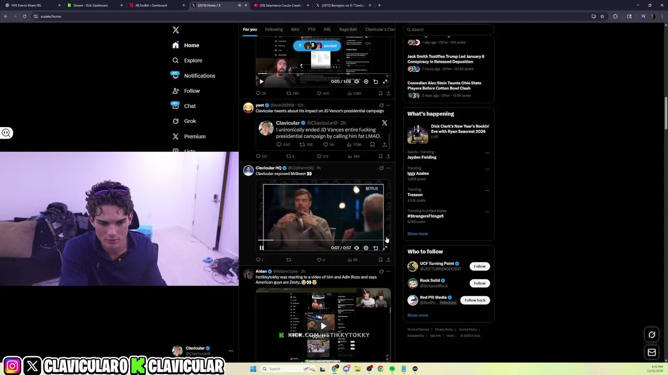Open settings gear on the MrBeast video
668x375 pixels.
[366, 248]
